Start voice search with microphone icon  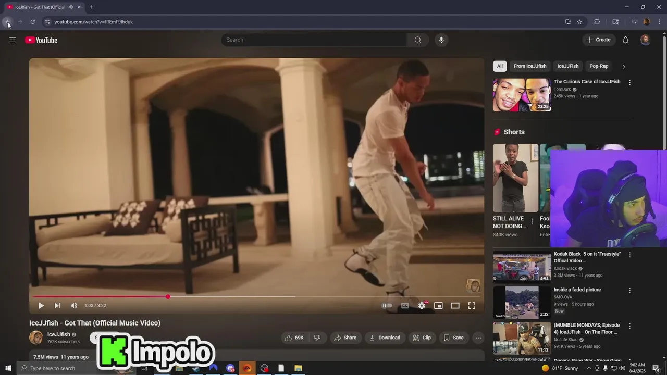click(x=441, y=40)
